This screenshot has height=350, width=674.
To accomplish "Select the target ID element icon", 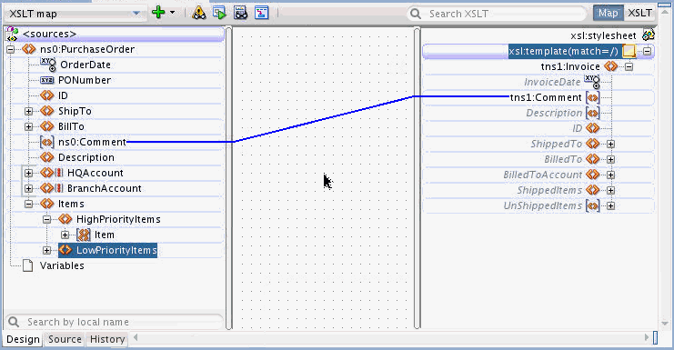I will click(593, 128).
